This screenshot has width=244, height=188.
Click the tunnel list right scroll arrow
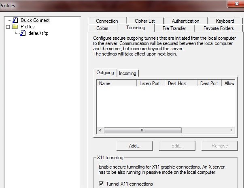[231, 130]
